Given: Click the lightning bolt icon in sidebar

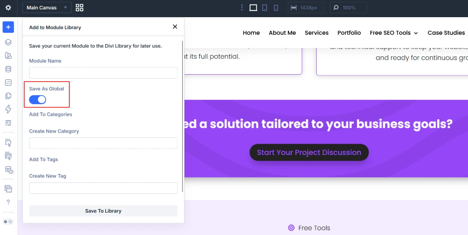Looking at the screenshot, I should tap(8, 109).
